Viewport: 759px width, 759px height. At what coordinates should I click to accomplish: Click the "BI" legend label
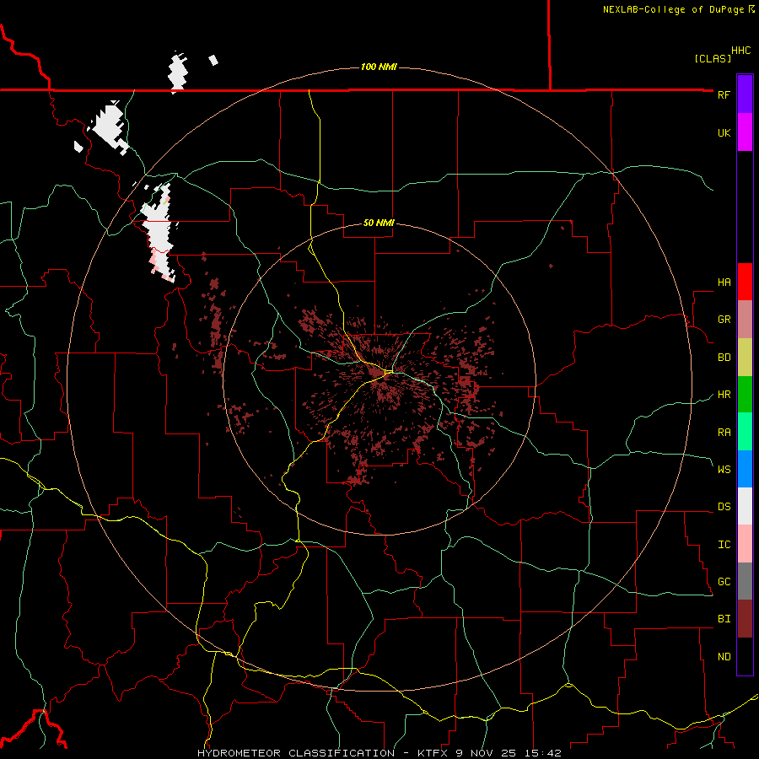[724, 619]
